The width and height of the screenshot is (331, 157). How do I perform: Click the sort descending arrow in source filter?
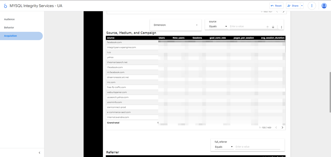point(273,27)
